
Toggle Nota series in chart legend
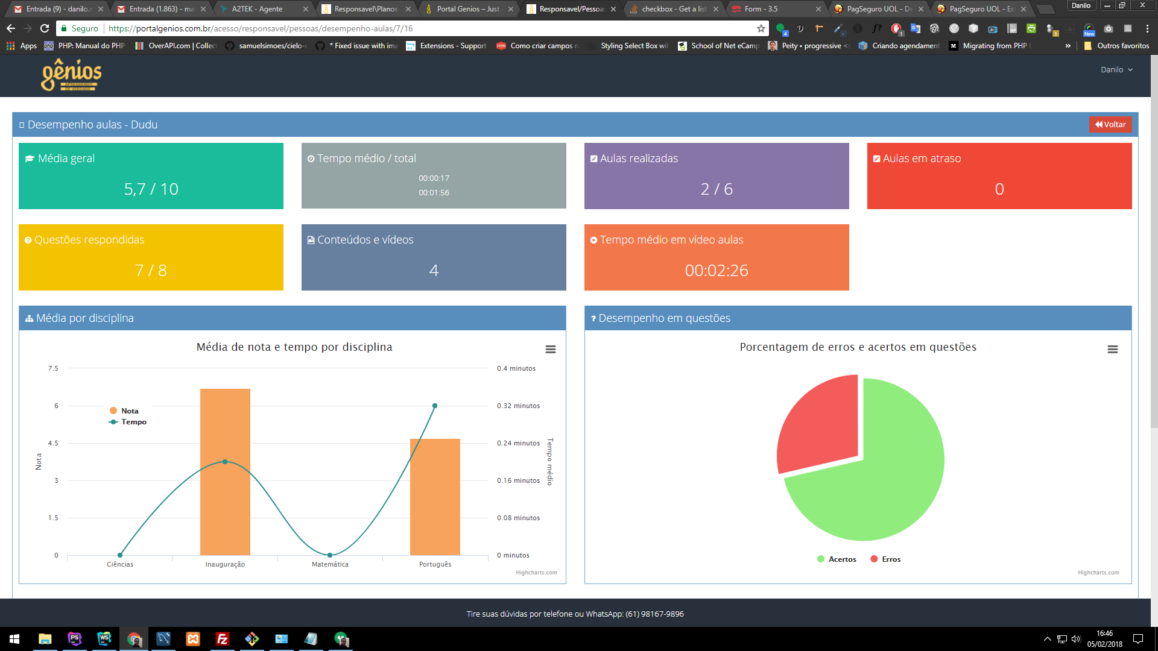(129, 411)
